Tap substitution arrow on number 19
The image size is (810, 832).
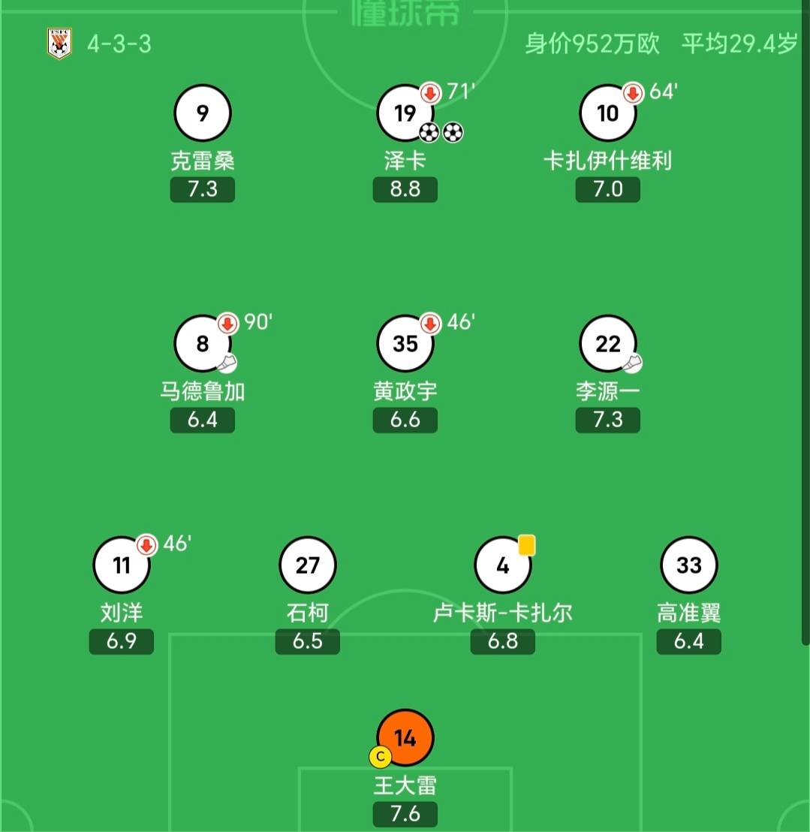point(430,93)
